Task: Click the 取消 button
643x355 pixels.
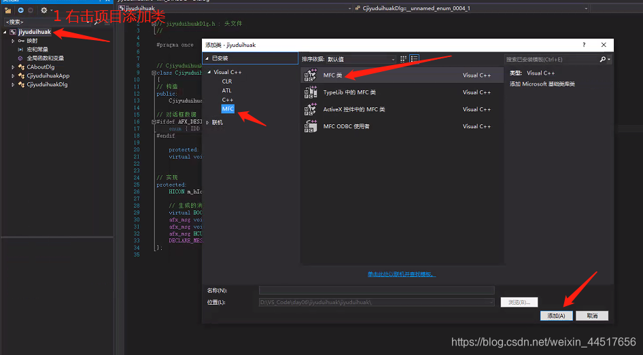Action: click(x=592, y=316)
